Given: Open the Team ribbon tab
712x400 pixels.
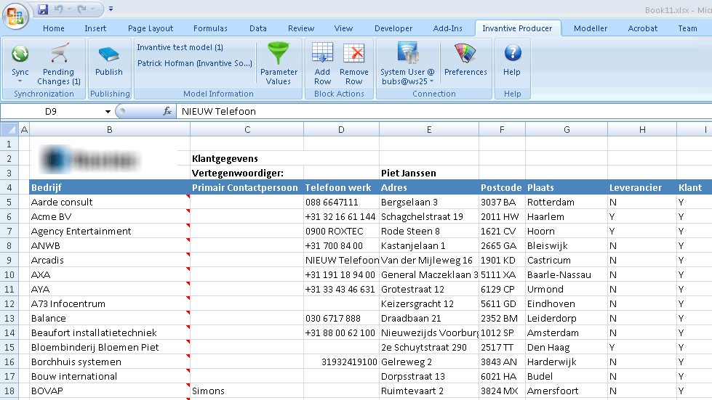Looking at the screenshot, I should 687,28.
